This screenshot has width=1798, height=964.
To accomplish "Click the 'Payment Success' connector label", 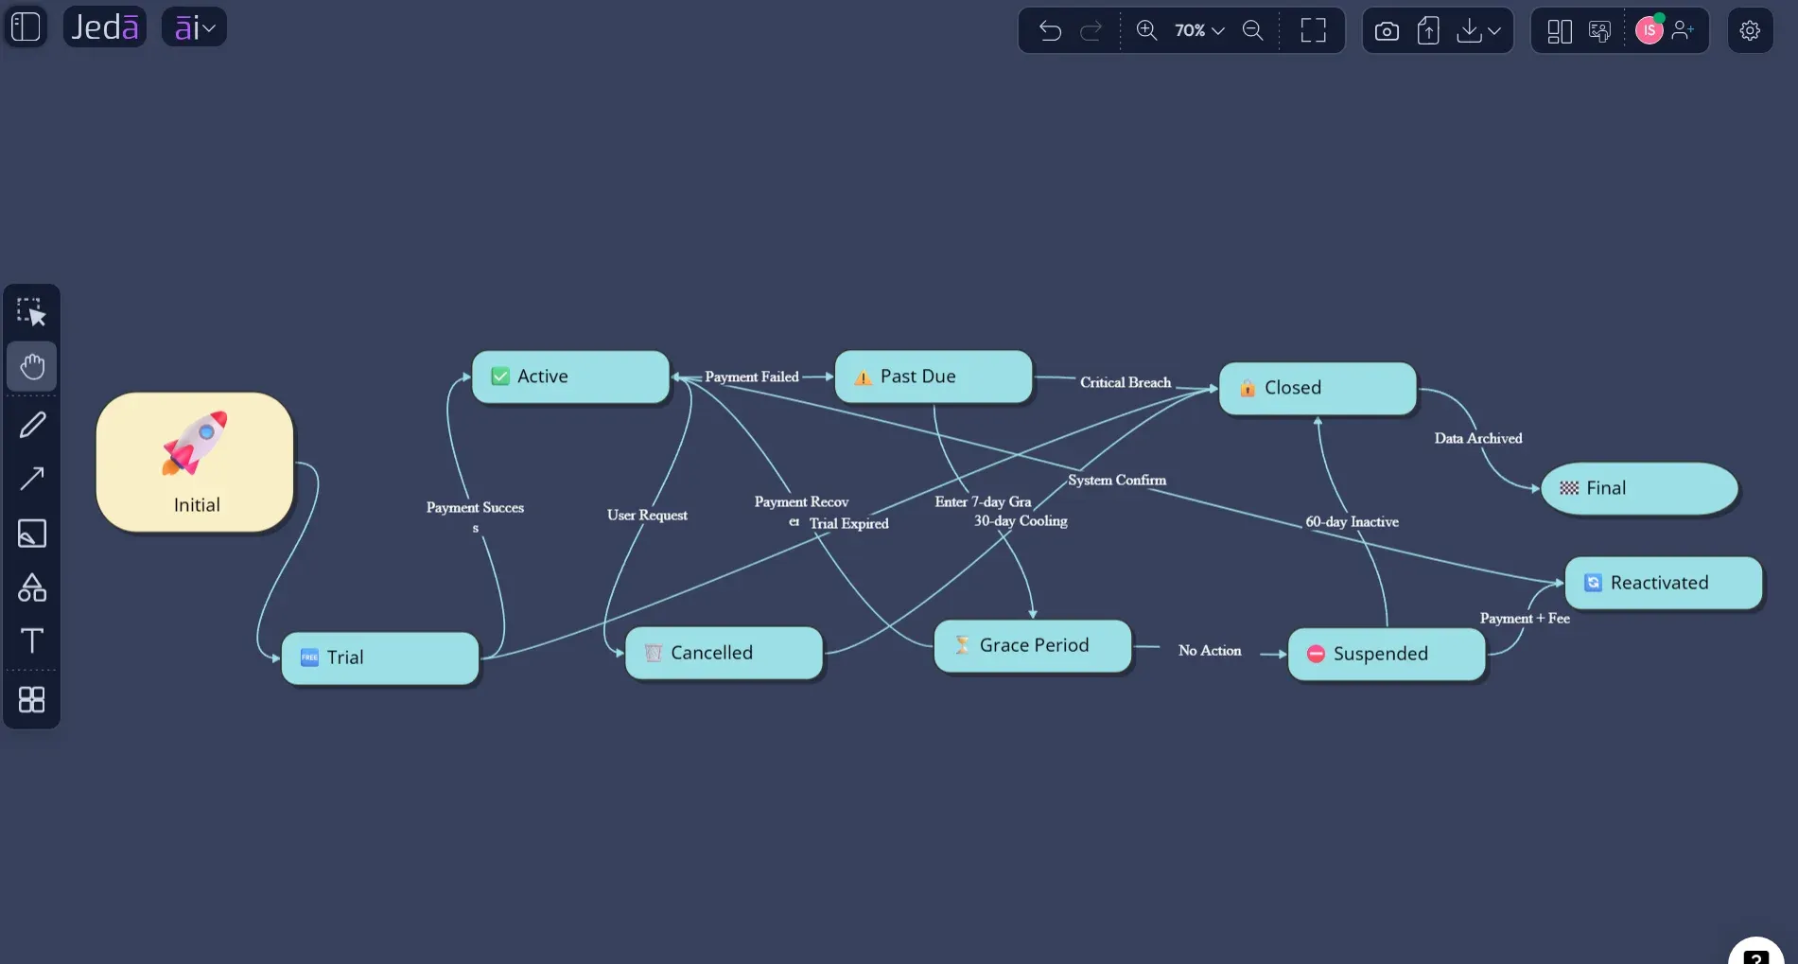I will pos(475,516).
